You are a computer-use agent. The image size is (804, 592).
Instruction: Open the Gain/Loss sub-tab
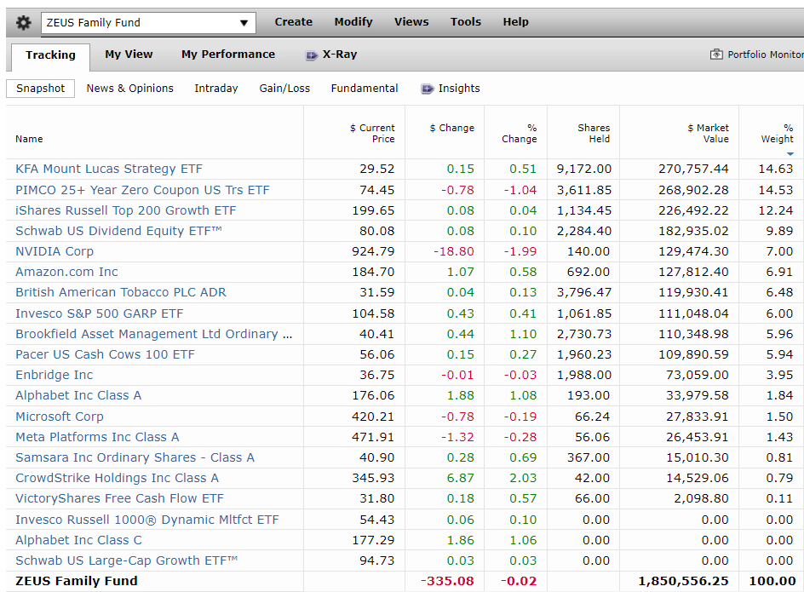click(284, 89)
